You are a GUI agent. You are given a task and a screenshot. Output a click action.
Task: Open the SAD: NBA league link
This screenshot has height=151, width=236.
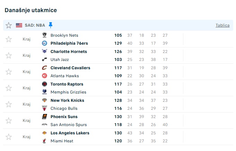click(x=35, y=25)
